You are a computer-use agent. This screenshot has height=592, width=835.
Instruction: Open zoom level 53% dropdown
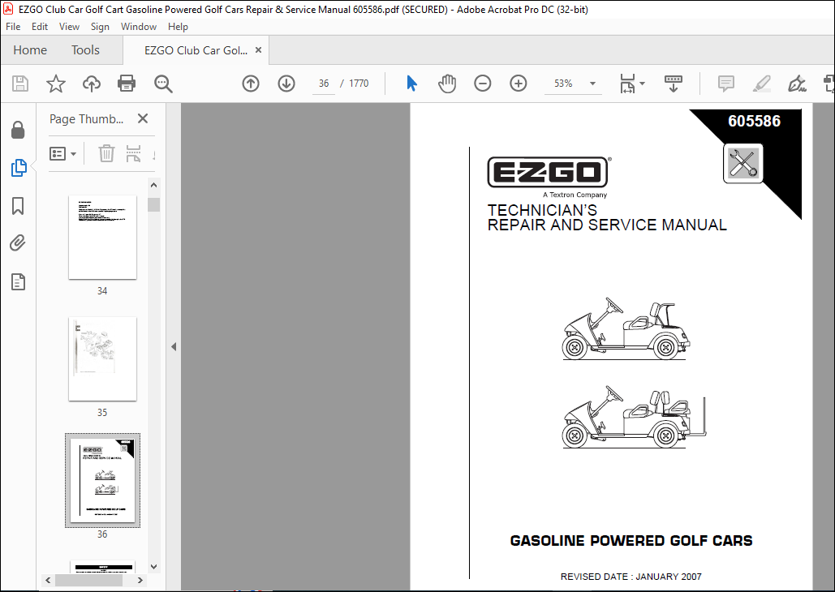[592, 84]
